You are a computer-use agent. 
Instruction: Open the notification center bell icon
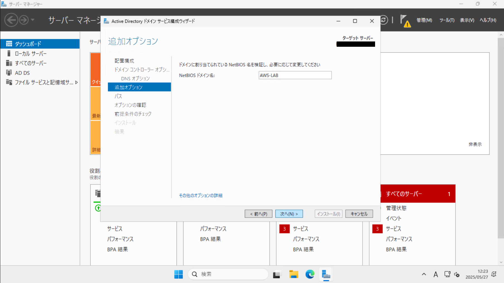[494, 274]
